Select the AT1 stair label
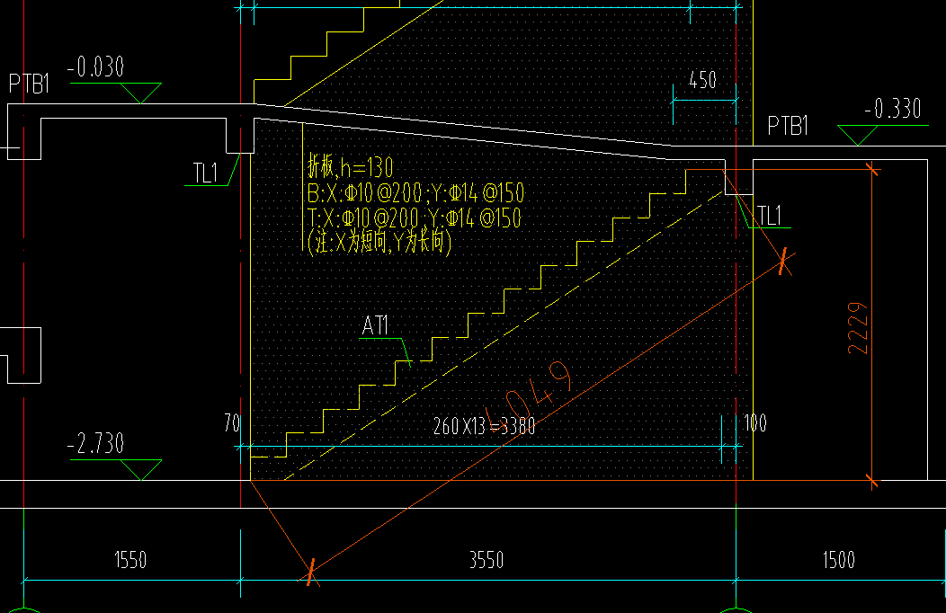This screenshot has height=613, width=946. pyautogui.click(x=375, y=326)
